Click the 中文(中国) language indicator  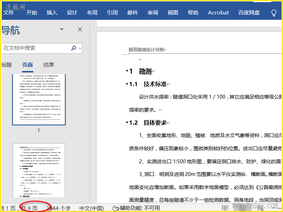pos(92,208)
